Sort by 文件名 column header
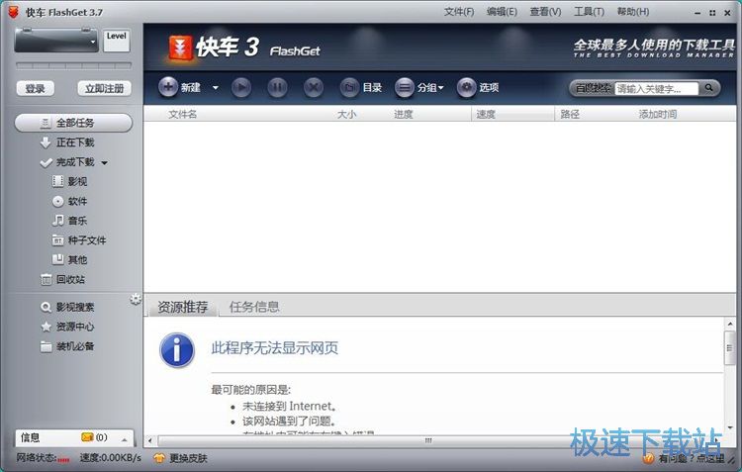The image size is (742, 472). (183, 114)
